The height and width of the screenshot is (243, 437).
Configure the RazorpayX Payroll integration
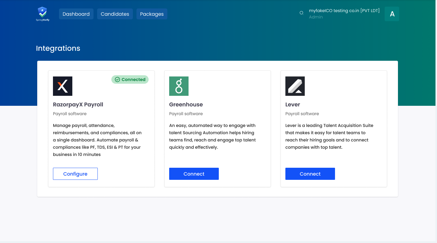click(x=75, y=174)
